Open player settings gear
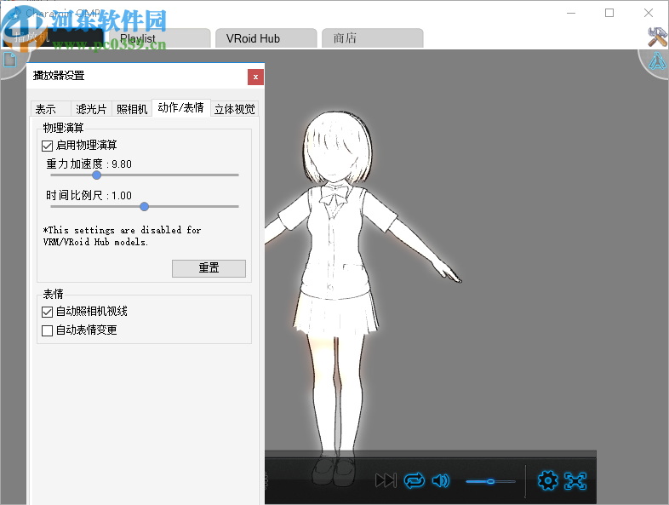Viewport: 669px width, 505px height. [547, 480]
